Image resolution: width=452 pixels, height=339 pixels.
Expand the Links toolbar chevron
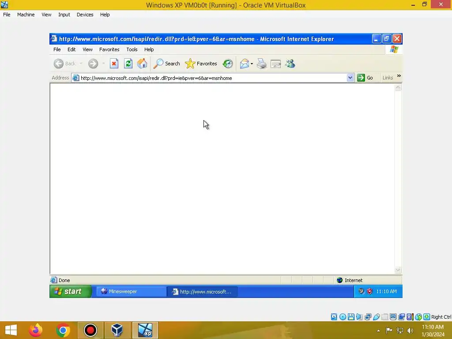pos(399,76)
